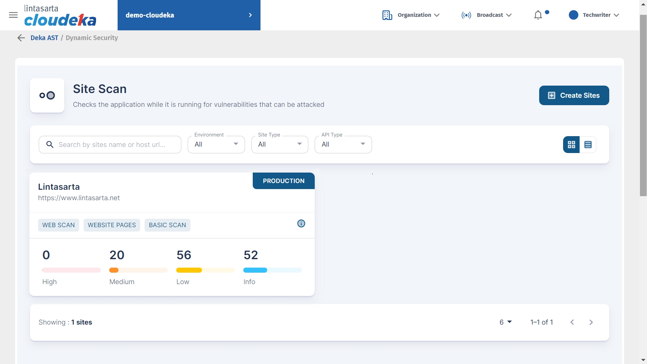This screenshot has width=647, height=364.
Task: Open the API Type filter dropdown
Action: point(343,145)
